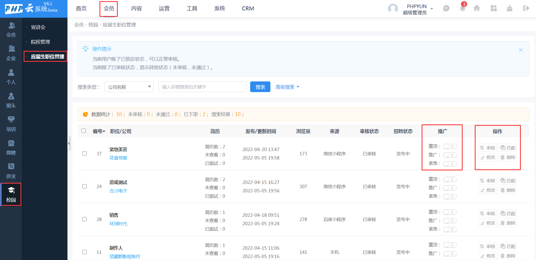Viewport: 536px width, 260px height.
Task: Toggle 置顶 switch for 宠物美容
Action: (x=450, y=147)
